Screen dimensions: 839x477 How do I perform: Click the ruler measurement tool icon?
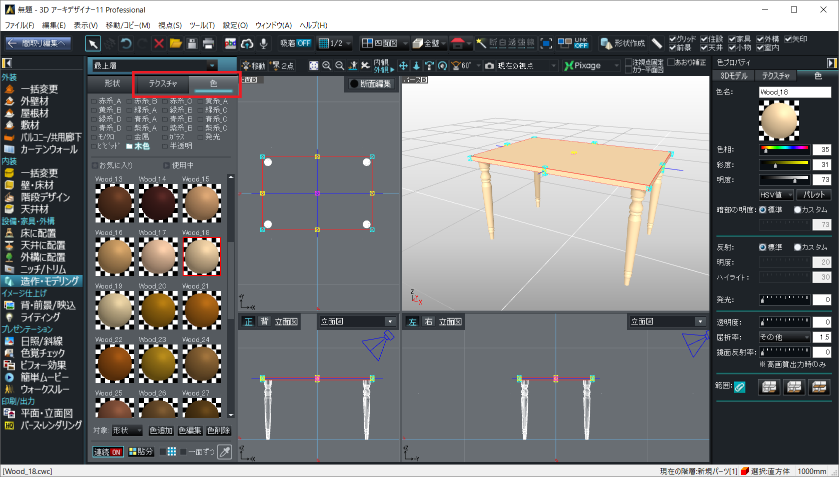click(657, 43)
